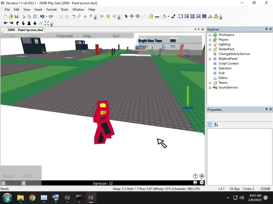Screen dimensions: 273x204
Task: Click the Cut scissors icon
Action: (24, 16)
